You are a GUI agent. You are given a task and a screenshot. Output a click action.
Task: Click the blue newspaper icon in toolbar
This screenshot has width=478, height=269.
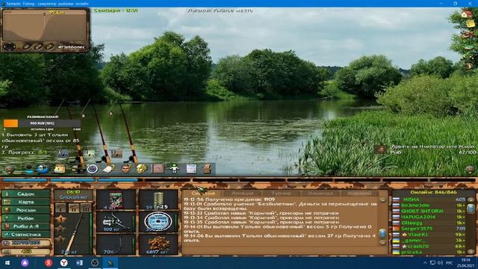pos(191,169)
